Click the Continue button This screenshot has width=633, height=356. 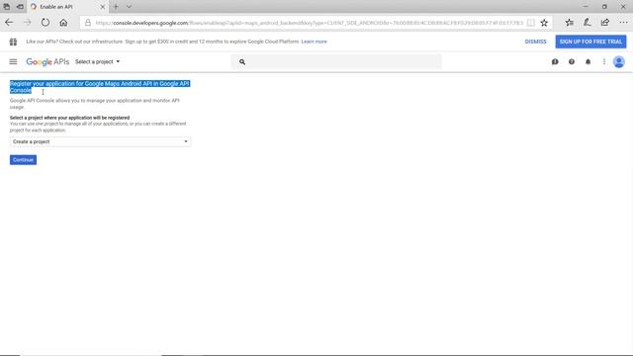tap(23, 160)
